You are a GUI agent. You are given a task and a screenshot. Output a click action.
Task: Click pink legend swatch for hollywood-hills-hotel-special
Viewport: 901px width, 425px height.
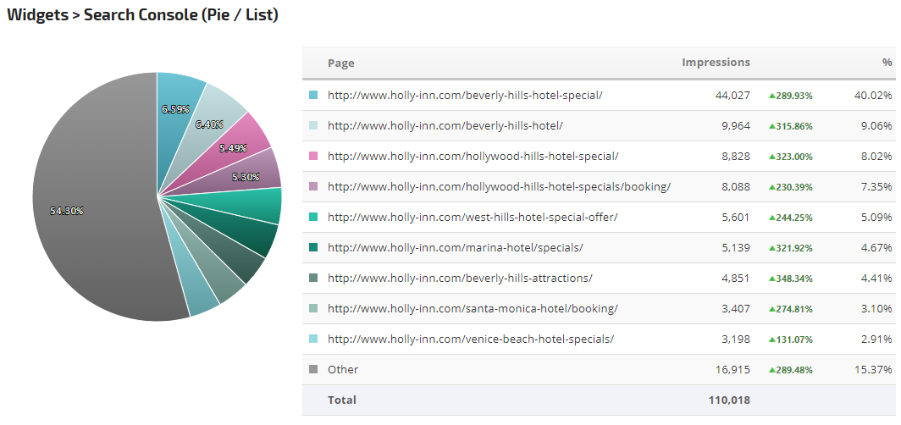tap(313, 157)
